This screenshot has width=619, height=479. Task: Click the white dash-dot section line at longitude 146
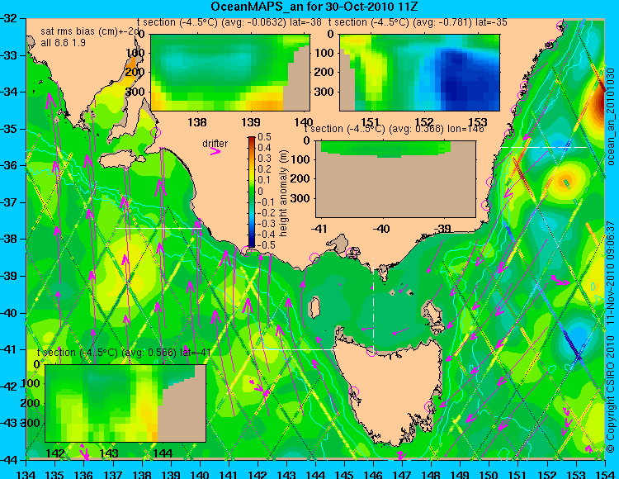pyautogui.click(x=373, y=304)
